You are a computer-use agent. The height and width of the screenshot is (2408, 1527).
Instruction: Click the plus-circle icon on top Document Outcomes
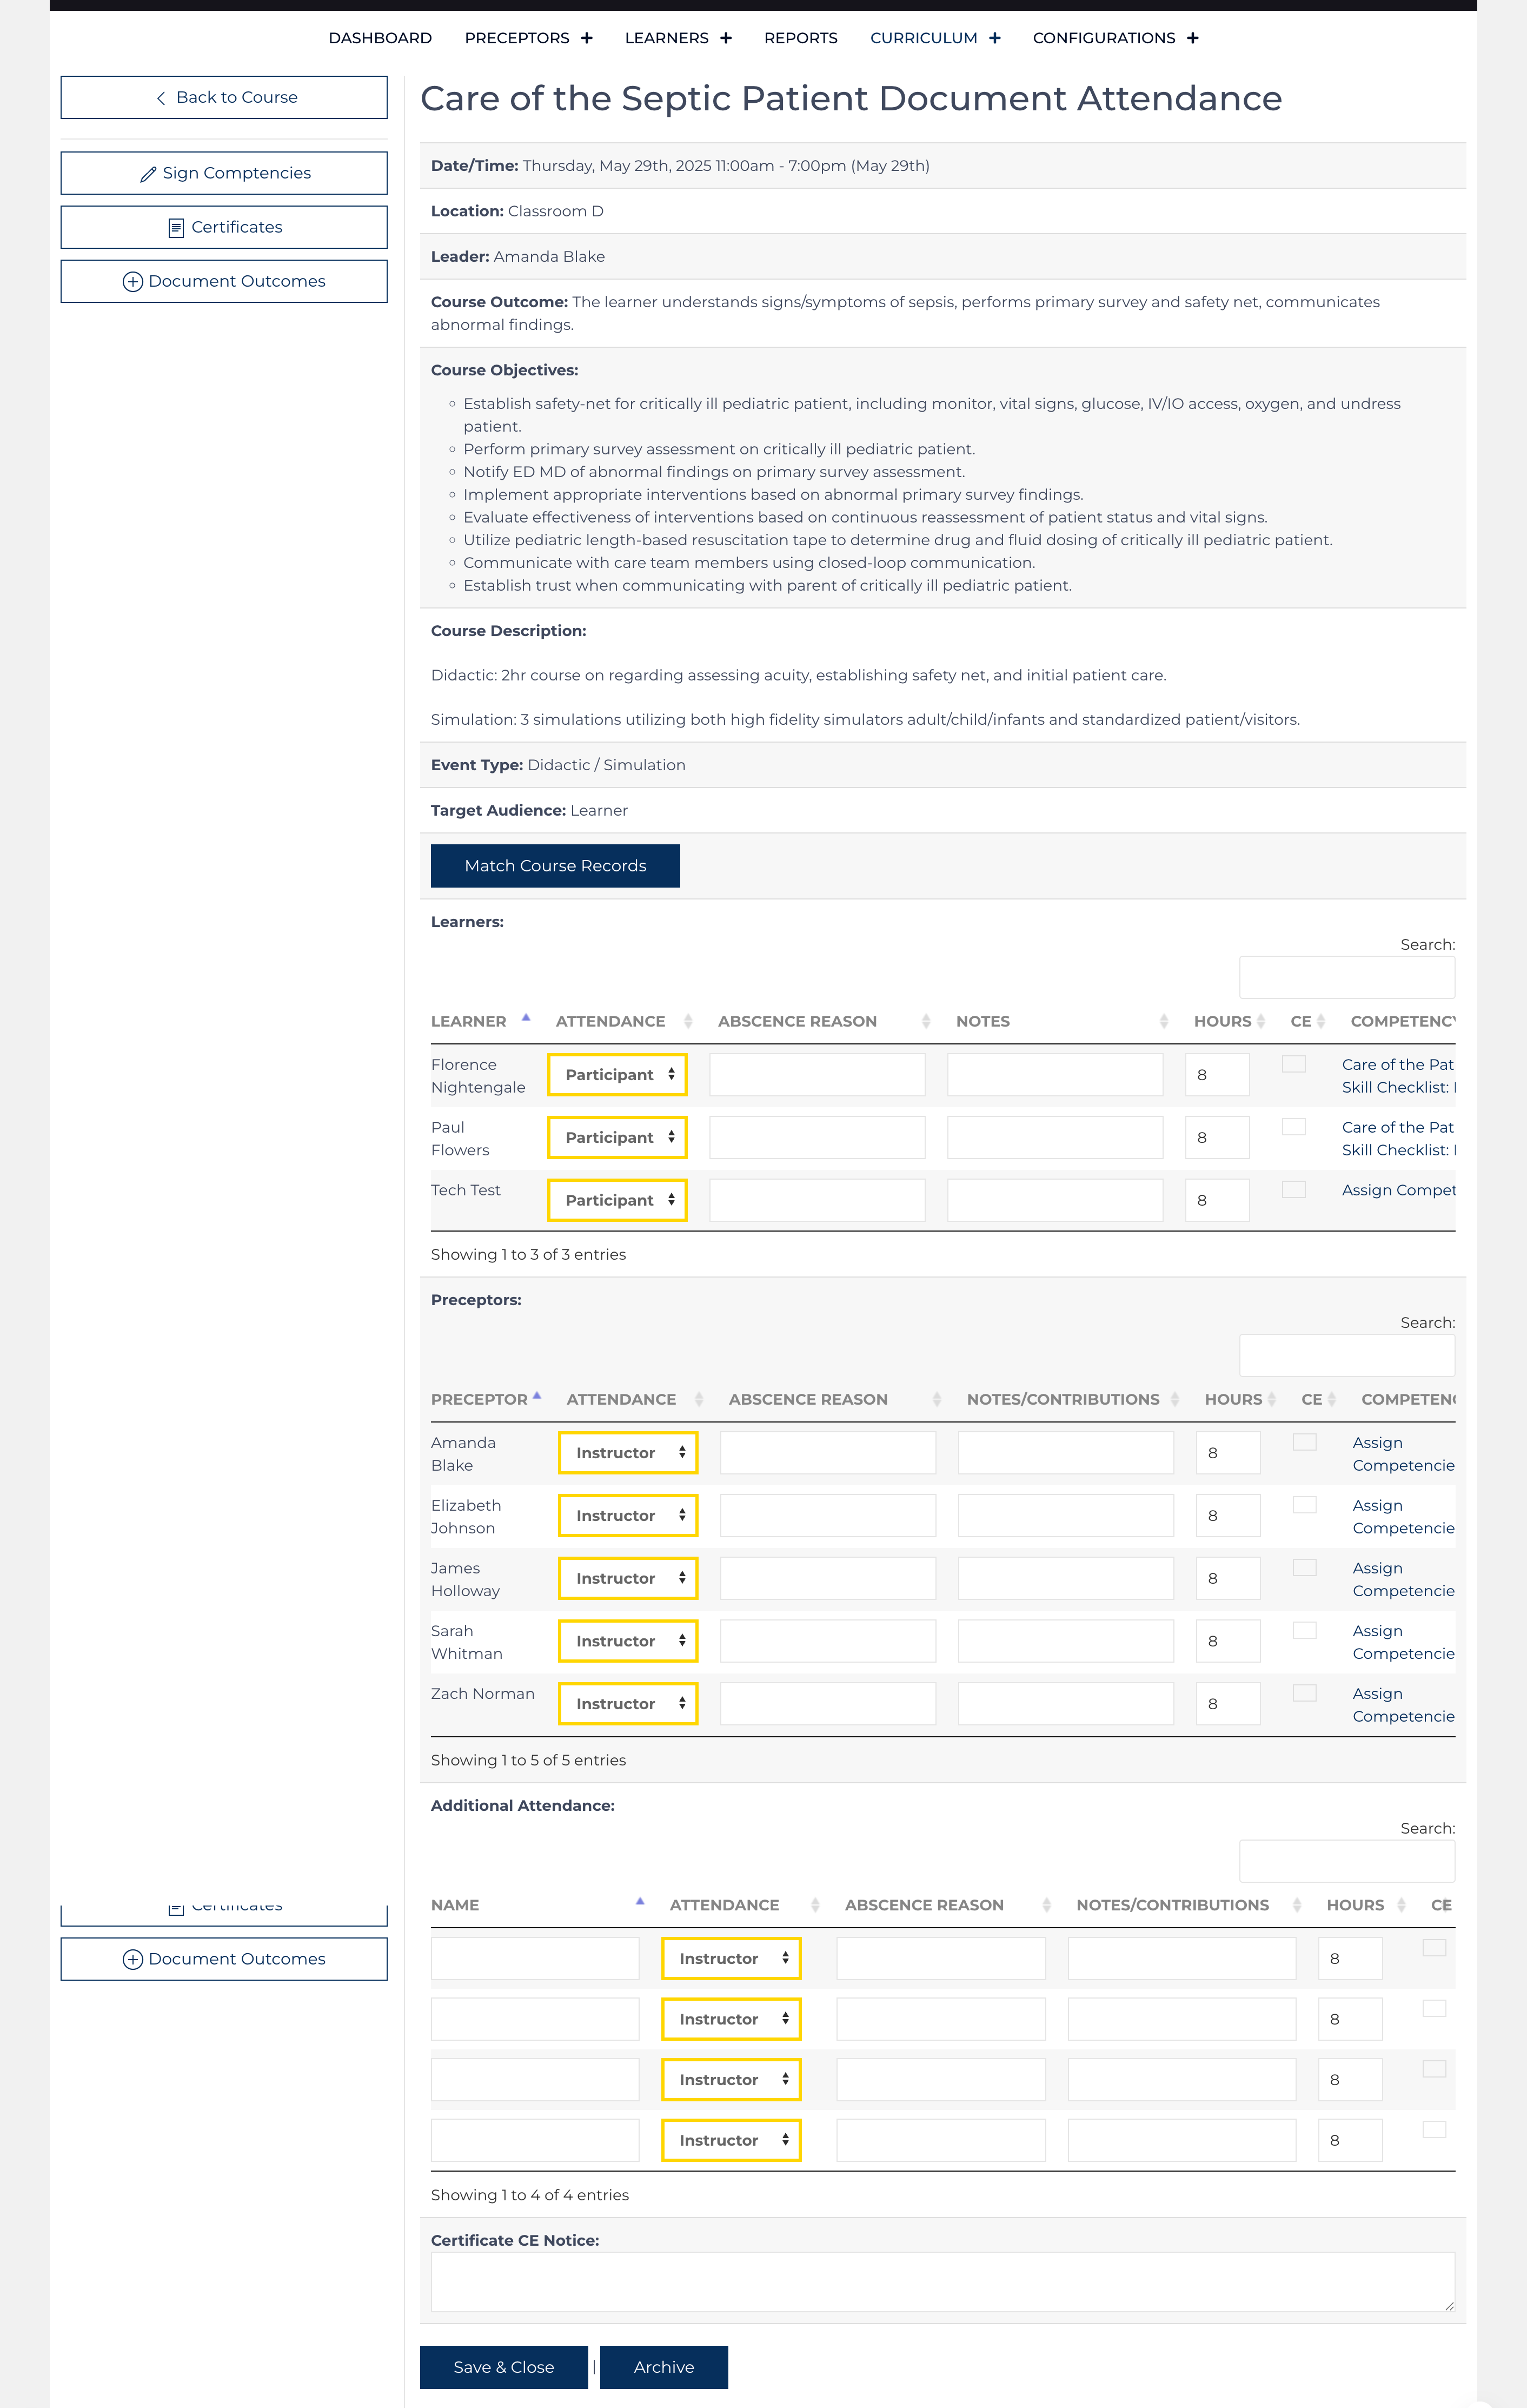pyautogui.click(x=132, y=282)
